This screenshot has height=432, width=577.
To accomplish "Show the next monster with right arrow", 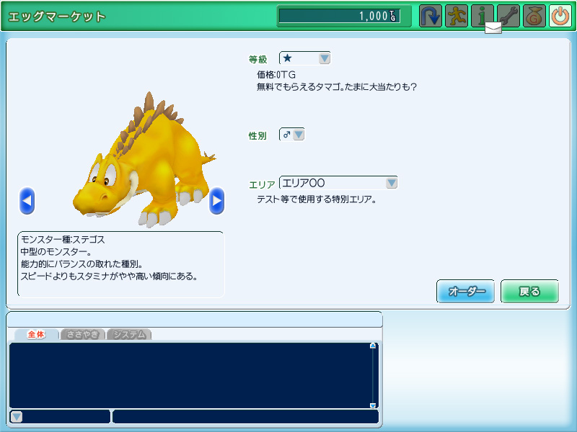I will point(217,201).
